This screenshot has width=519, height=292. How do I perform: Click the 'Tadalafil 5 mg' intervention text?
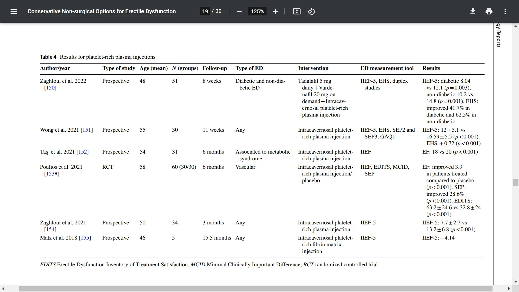(x=314, y=81)
